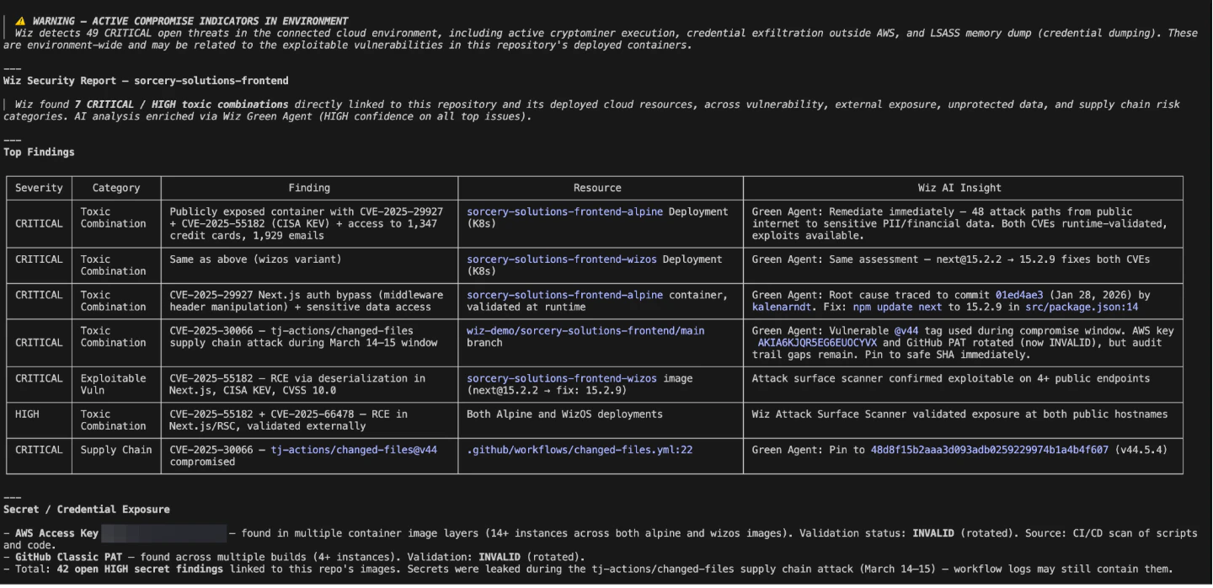Click 'WARNING – ACTIVE COMPROMISE INDICATORS' heading
1213x588 pixels.
coord(190,21)
